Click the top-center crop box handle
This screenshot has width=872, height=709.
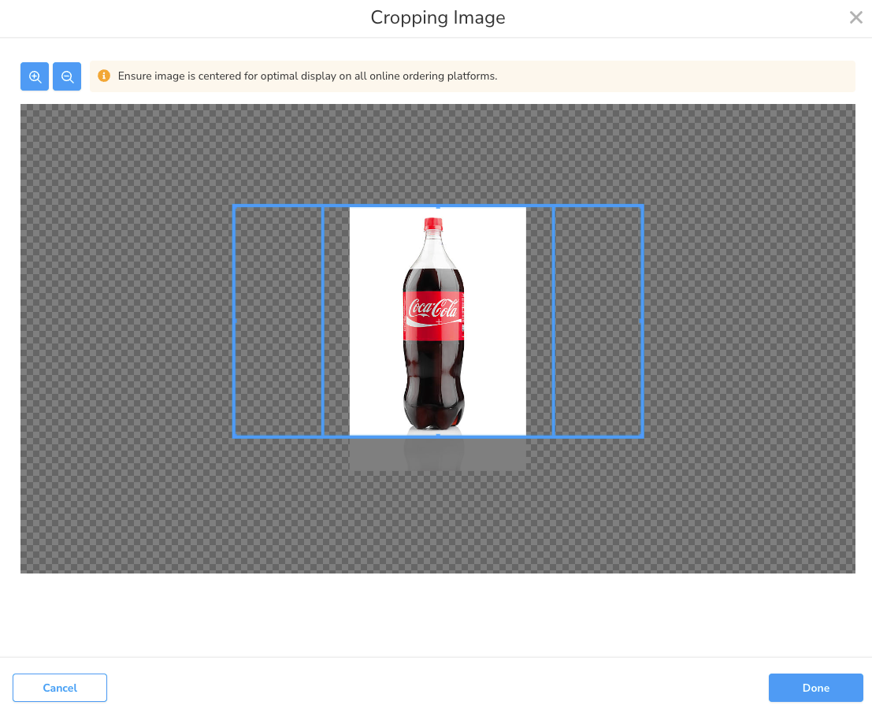[438, 206]
